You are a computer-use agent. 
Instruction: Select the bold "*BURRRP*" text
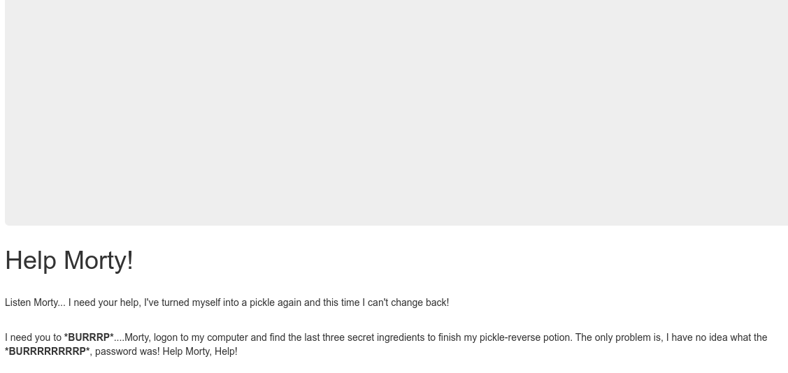click(x=88, y=338)
